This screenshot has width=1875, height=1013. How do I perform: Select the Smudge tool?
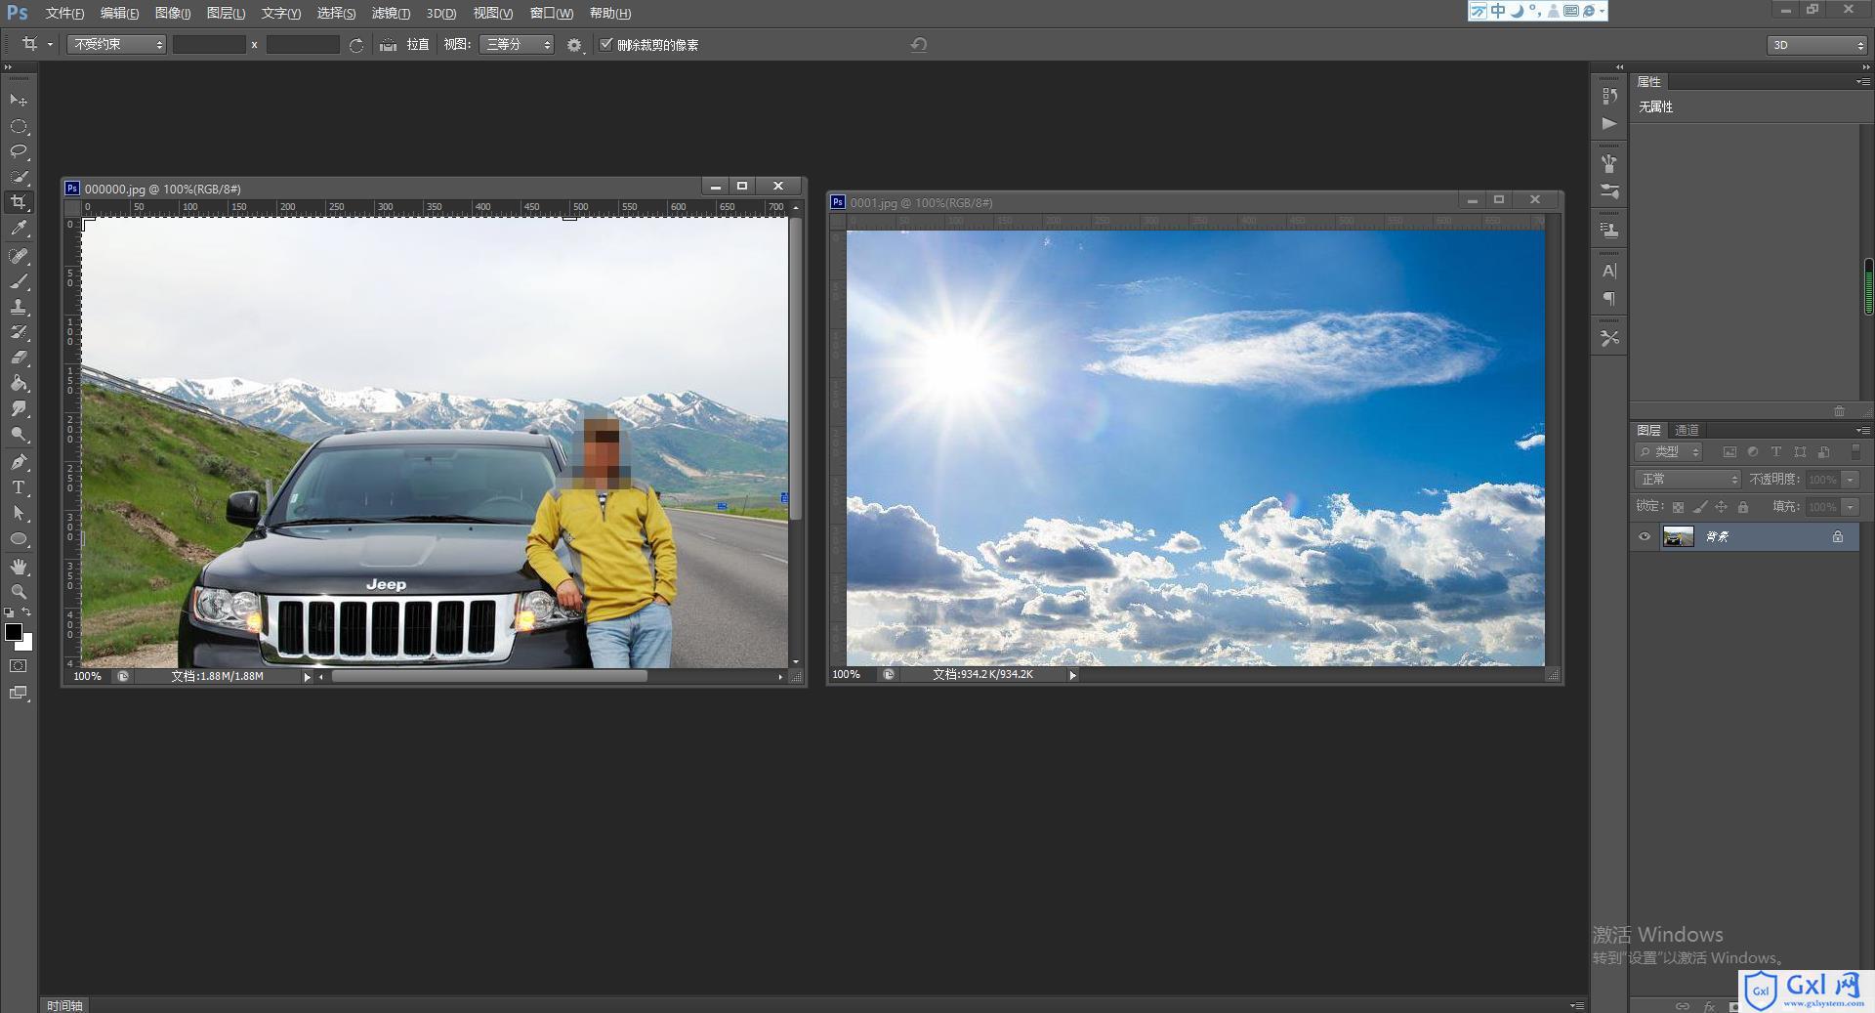19,408
